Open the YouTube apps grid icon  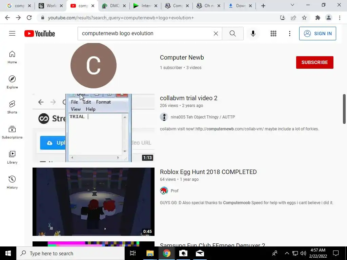click(x=273, y=34)
